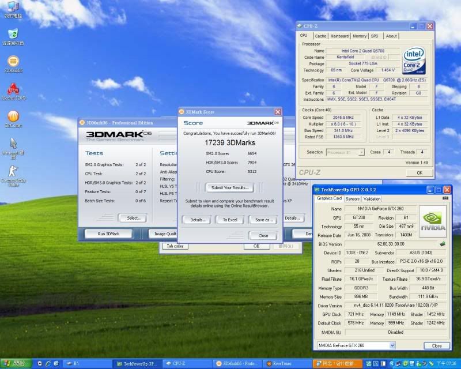Click the third quick launch icon
This screenshot has width=461, height=369.
[x=56, y=364]
